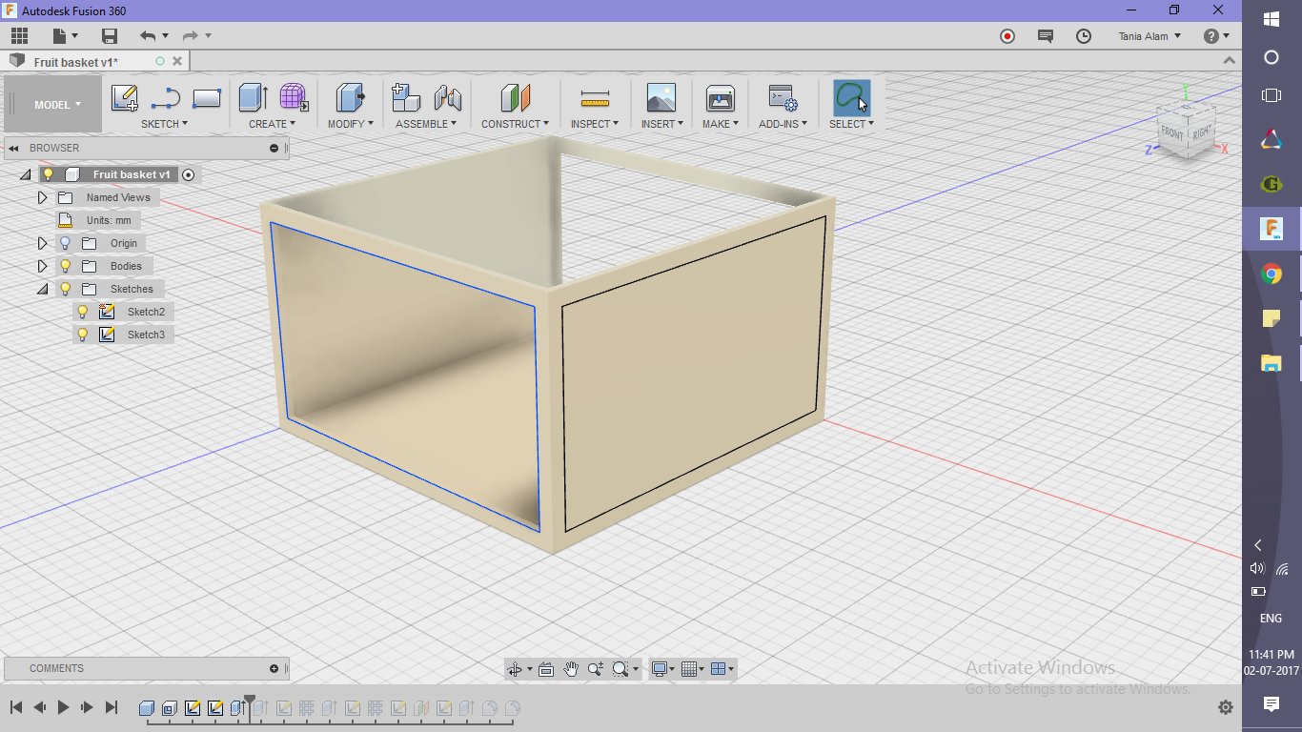Screen dimensions: 1302x732
Task: Open the SKETCH menu
Action: click(x=164, y=124)
